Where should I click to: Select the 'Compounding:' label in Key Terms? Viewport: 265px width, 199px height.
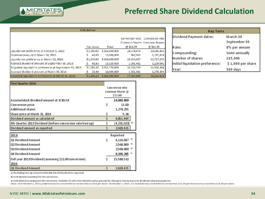point(185,53)
